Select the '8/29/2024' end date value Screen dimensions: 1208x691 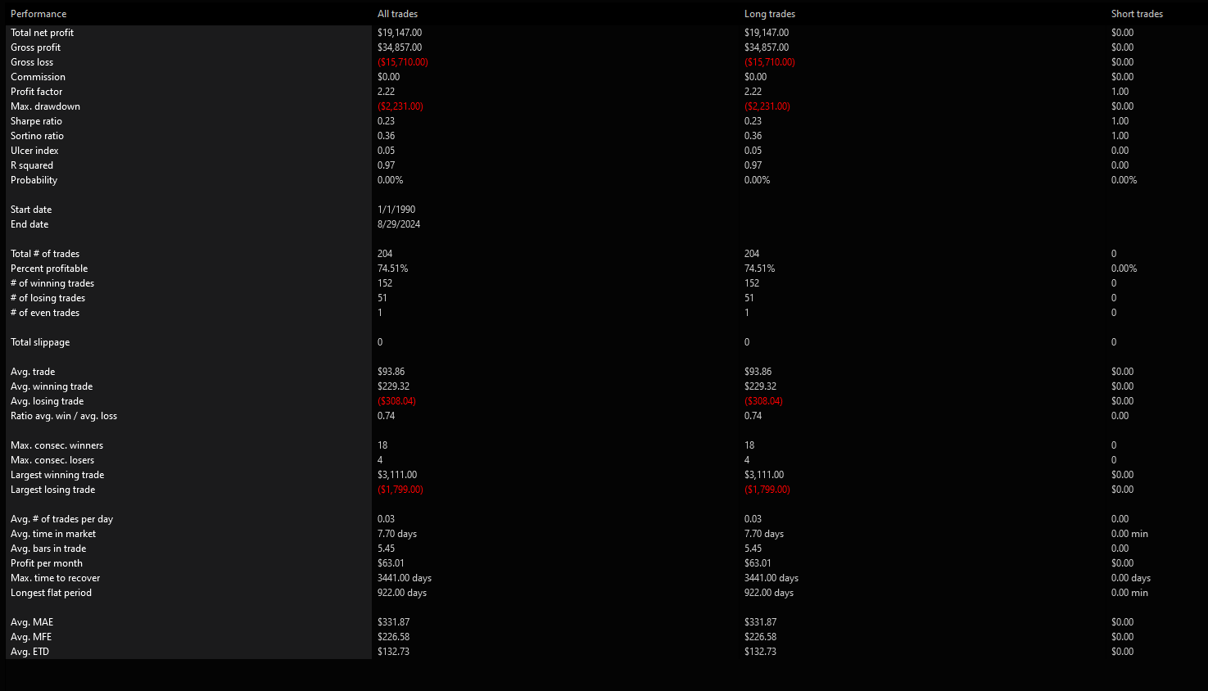click(399, 224)
